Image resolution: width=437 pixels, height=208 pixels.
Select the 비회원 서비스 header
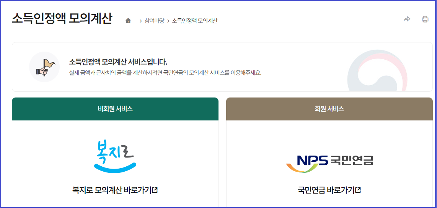[115, 109]
